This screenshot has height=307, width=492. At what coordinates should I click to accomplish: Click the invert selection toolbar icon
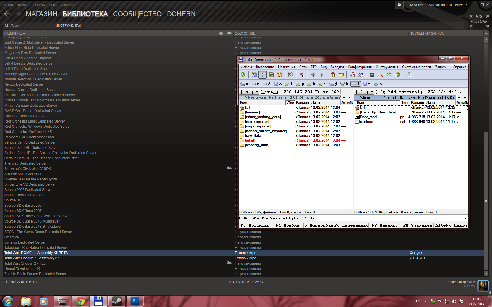(x=302, y=75)
